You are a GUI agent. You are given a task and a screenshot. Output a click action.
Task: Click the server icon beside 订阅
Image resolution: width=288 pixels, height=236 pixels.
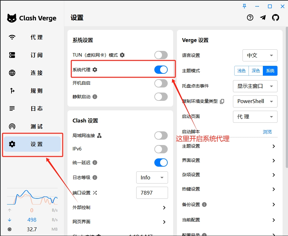click(x=12, y=55)
